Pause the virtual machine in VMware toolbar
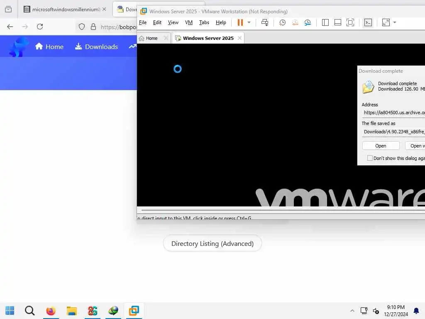 coord(240,22)
